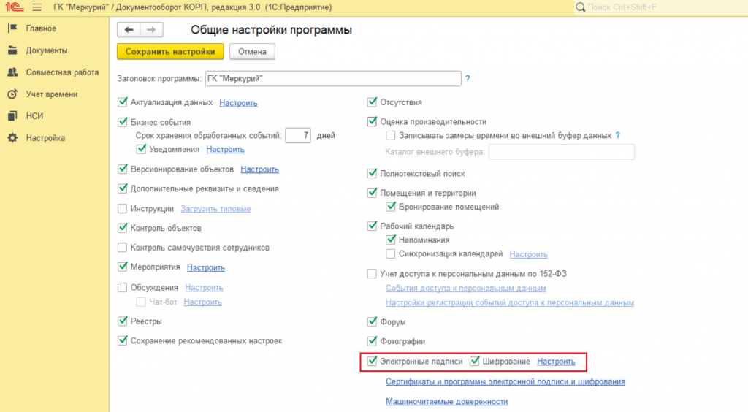Open Совместная работа in sidebar
This screenshot has width=748, height=412.
click(61, 72)
